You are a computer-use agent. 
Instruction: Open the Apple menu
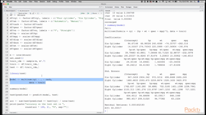pyautogui.click(x=4, y=2)
